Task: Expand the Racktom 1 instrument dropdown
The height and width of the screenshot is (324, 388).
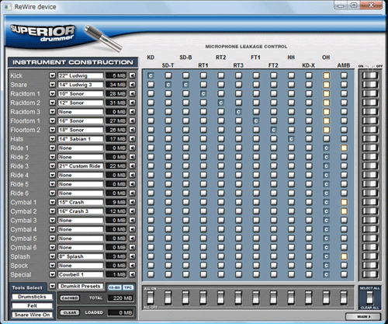Action: point(52,94)
